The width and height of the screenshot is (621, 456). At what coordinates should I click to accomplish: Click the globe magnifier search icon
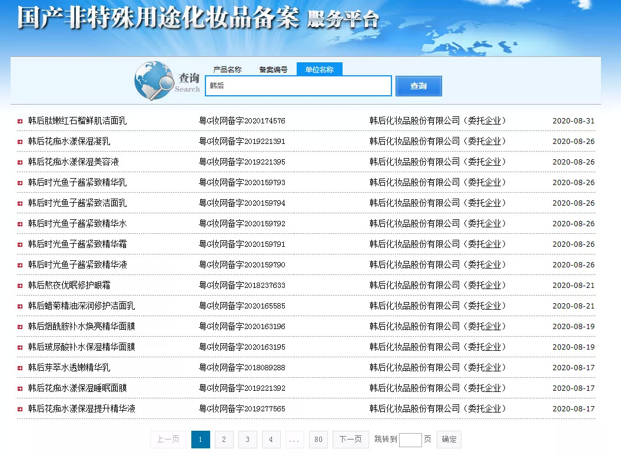coord(154,81)
